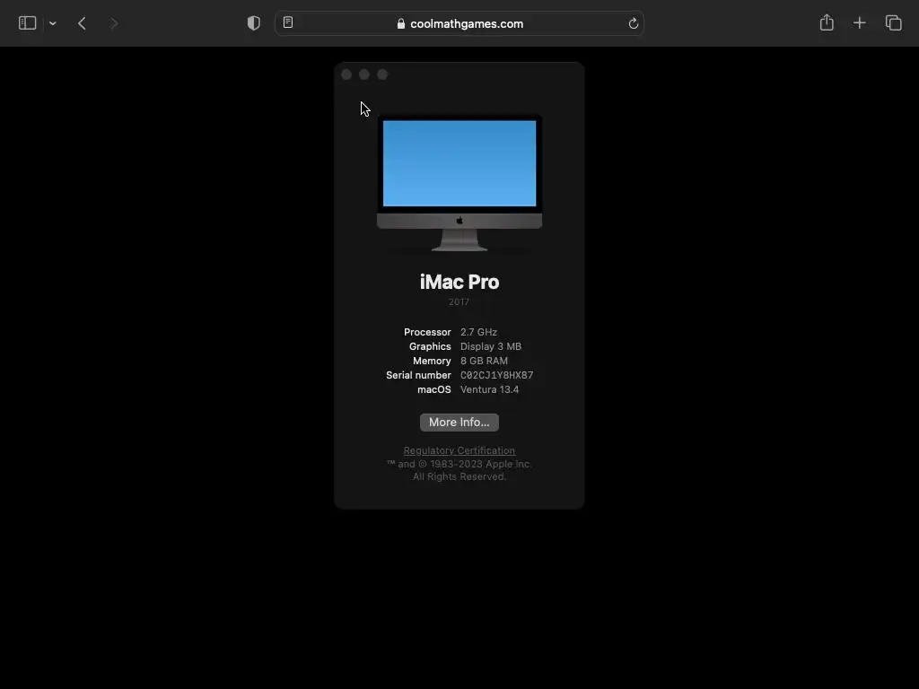Select the Processor value 2.7 GHz

coord(479,332)
